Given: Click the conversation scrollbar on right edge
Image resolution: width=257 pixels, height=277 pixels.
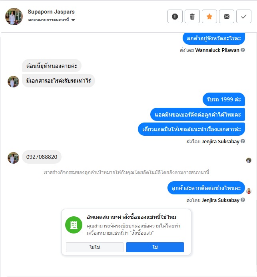Looking at the screenshot, I should pos(256,232).
